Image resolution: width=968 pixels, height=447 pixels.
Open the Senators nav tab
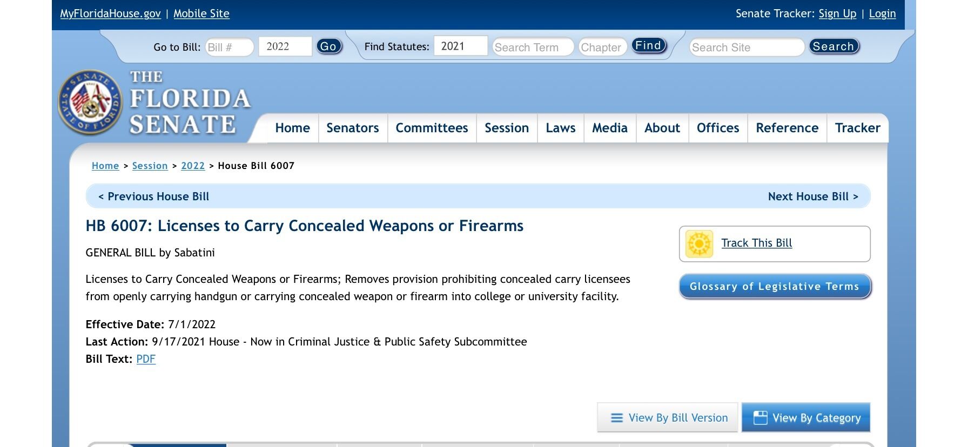pyautogui.click(x=353, y=128)
